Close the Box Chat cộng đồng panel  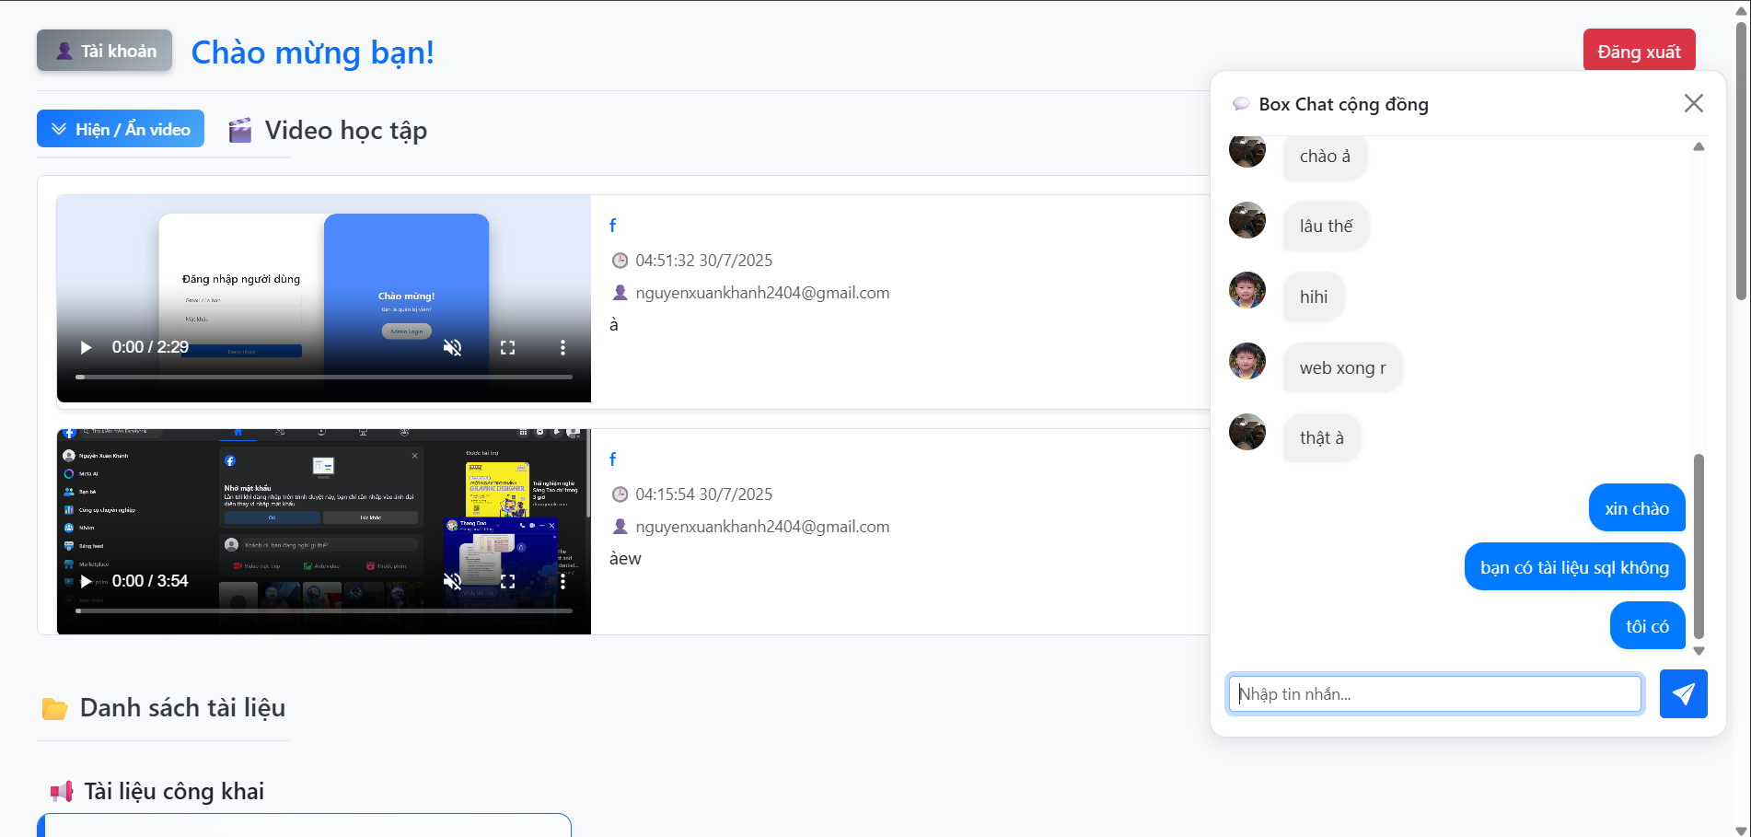[1693, 103]
